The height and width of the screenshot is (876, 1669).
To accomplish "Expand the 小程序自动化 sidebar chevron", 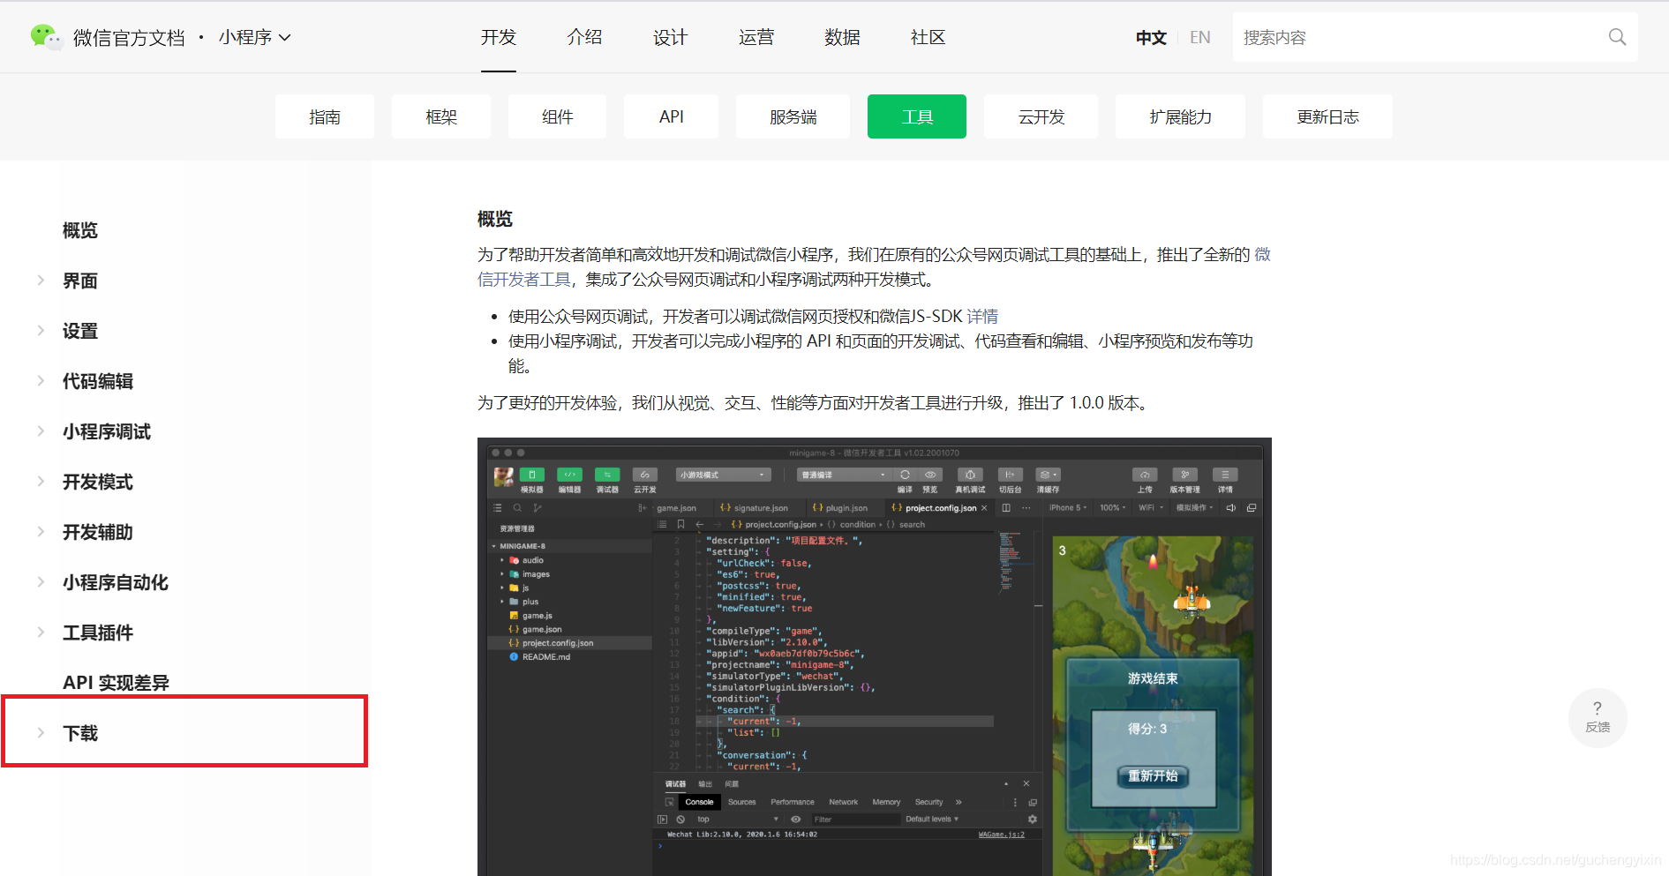I will (41, 582).
